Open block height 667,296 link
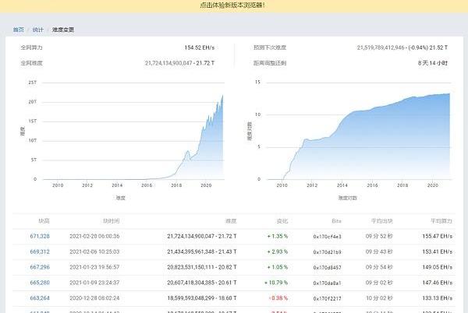Screen dimensions: 468x313 [40, 267]
